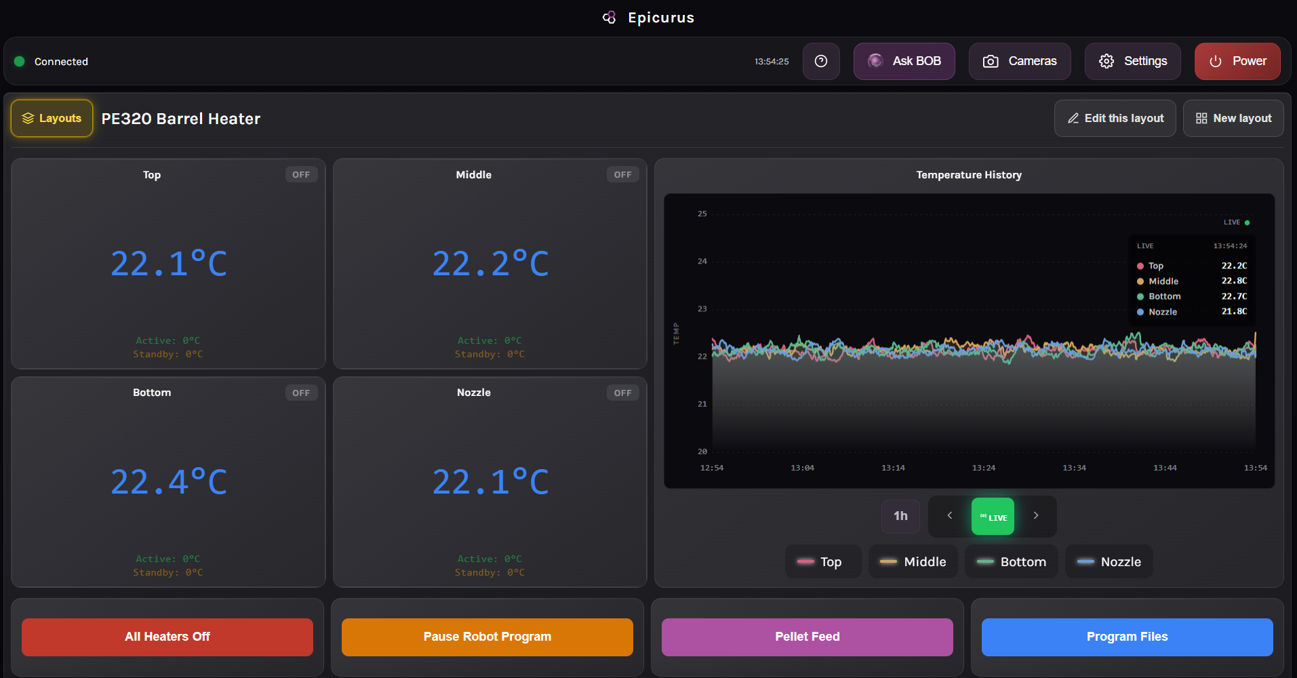Image resolution: width=1297 pixels, height=678 pixels.
Task: Toggle Nozzle series visibility in chart legend
Action: click(x=1109, y=561)
